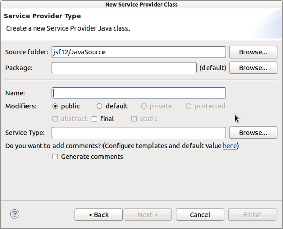Click the Service Type input field
The width and height of the screenshot is (283, 229).
(139, 133)
